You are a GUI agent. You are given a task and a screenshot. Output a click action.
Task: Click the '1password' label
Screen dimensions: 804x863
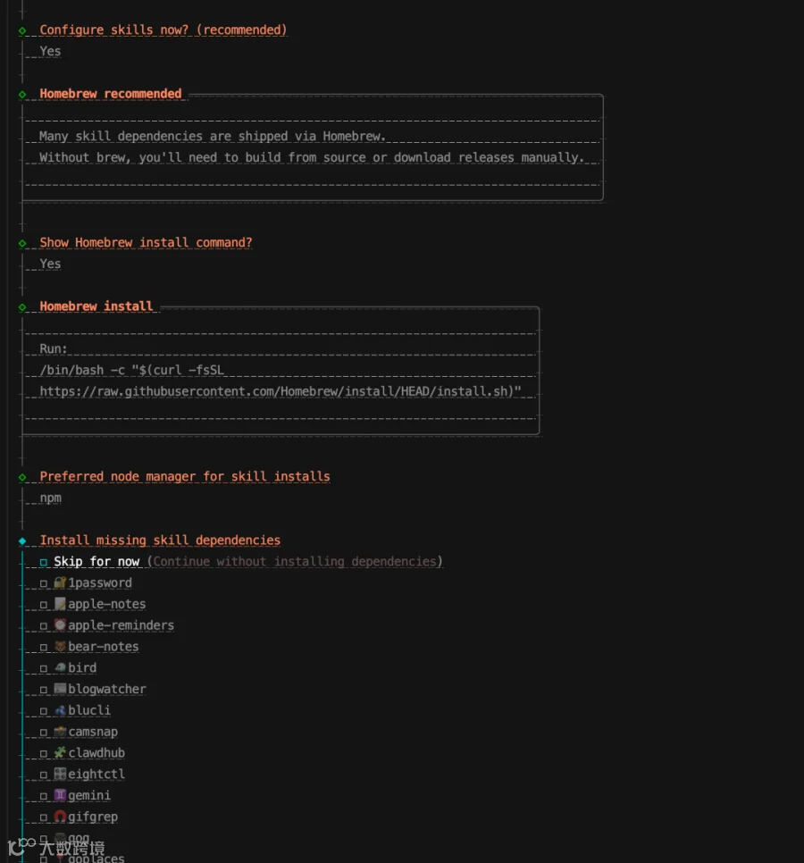100,582
